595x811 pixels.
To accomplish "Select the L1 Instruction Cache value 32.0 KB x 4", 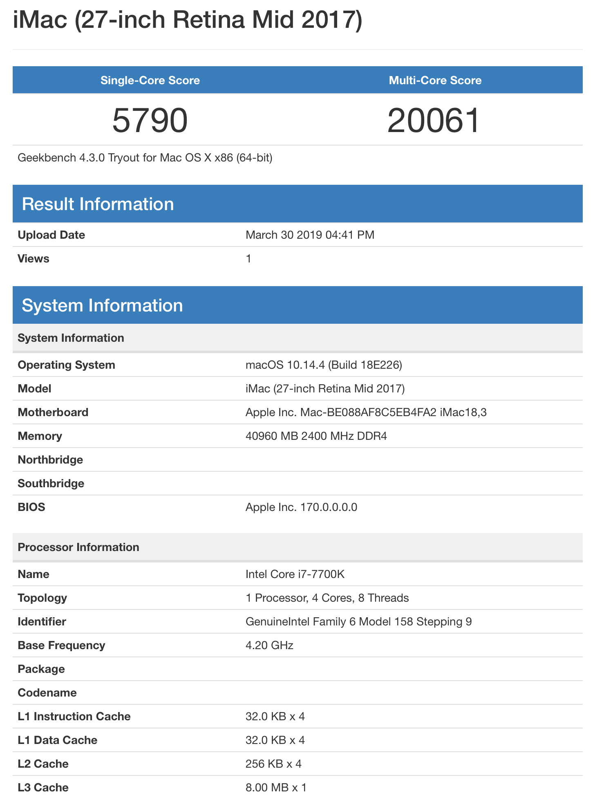I will click(x=275, y=717).
